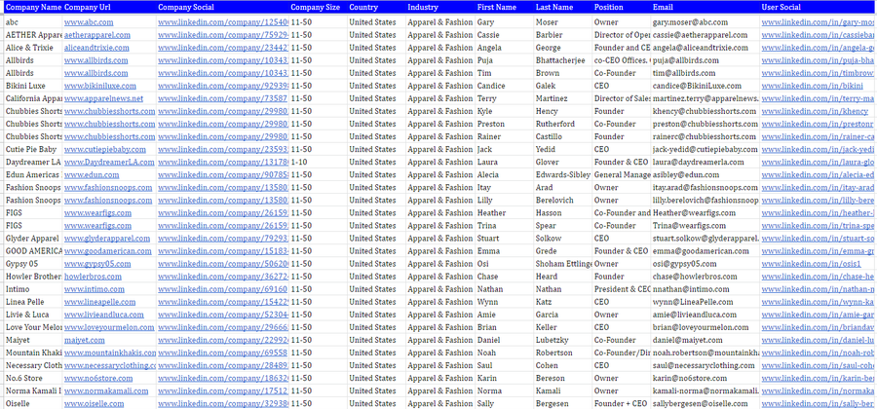The width and height of the screenshot is (877, 409).
Task: Select osi@gypsy05.com email cell
Action: 705,264
